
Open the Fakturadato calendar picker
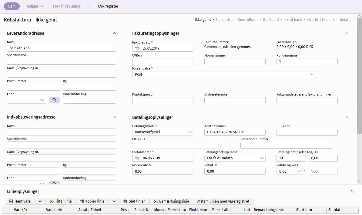pyautogui.click(x=137, y=48)
